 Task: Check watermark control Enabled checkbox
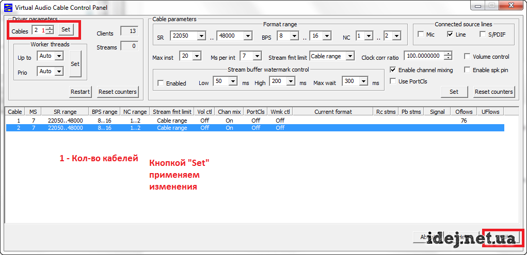[161, 83]
